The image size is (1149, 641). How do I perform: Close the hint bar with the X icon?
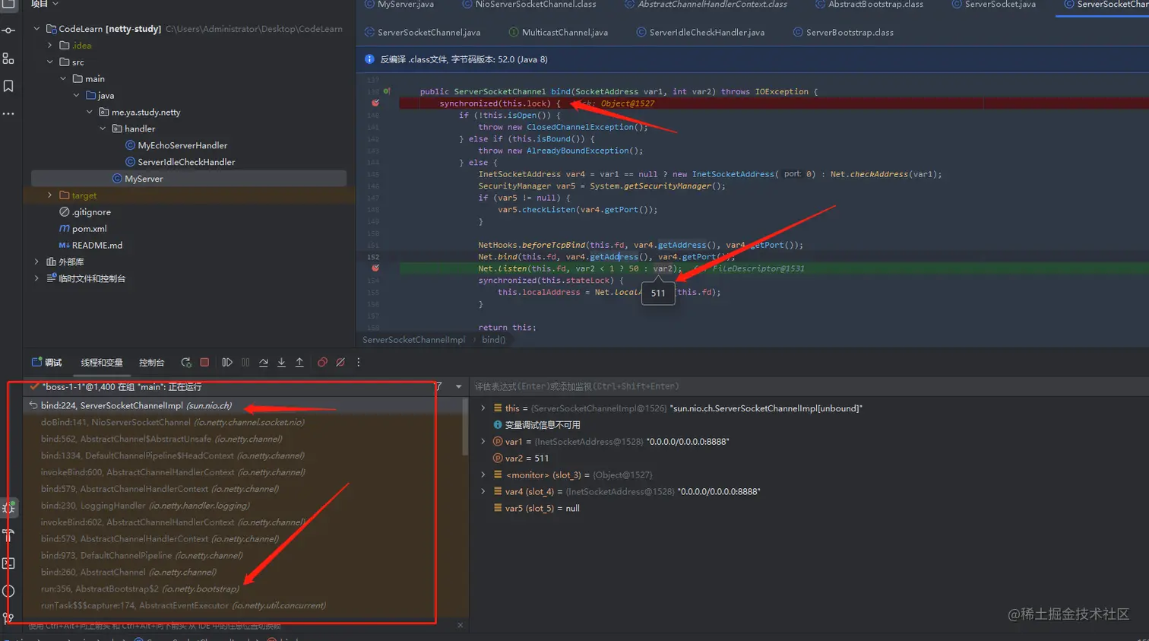(460, 625)
